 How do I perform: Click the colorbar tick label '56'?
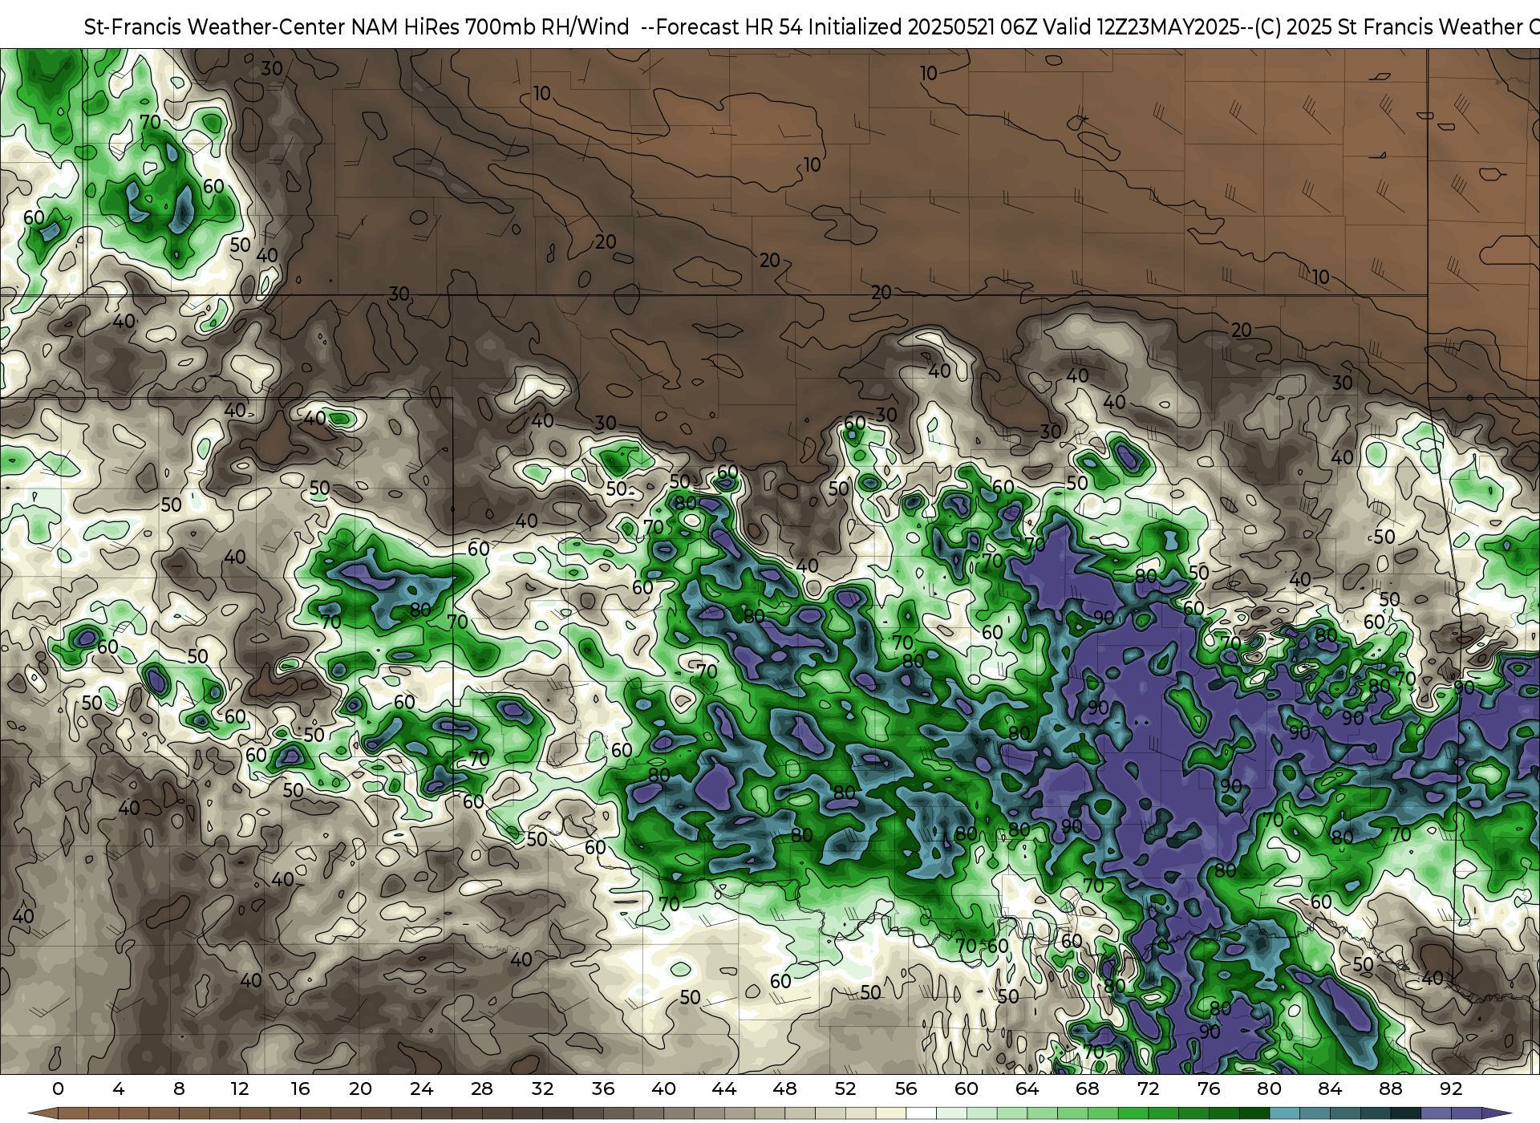click(906, 1089)
